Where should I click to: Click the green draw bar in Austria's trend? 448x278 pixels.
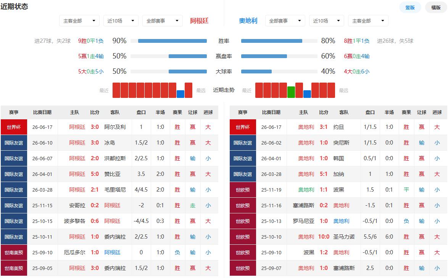[291, 92]
